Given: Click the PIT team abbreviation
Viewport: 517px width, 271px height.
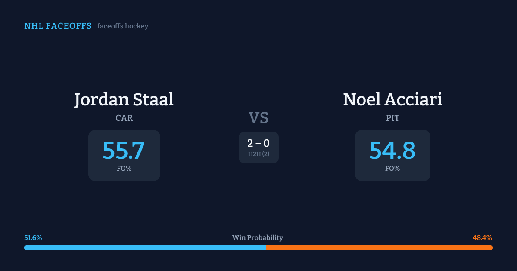Looking at the screenshot, I should [x=392, y=118].
